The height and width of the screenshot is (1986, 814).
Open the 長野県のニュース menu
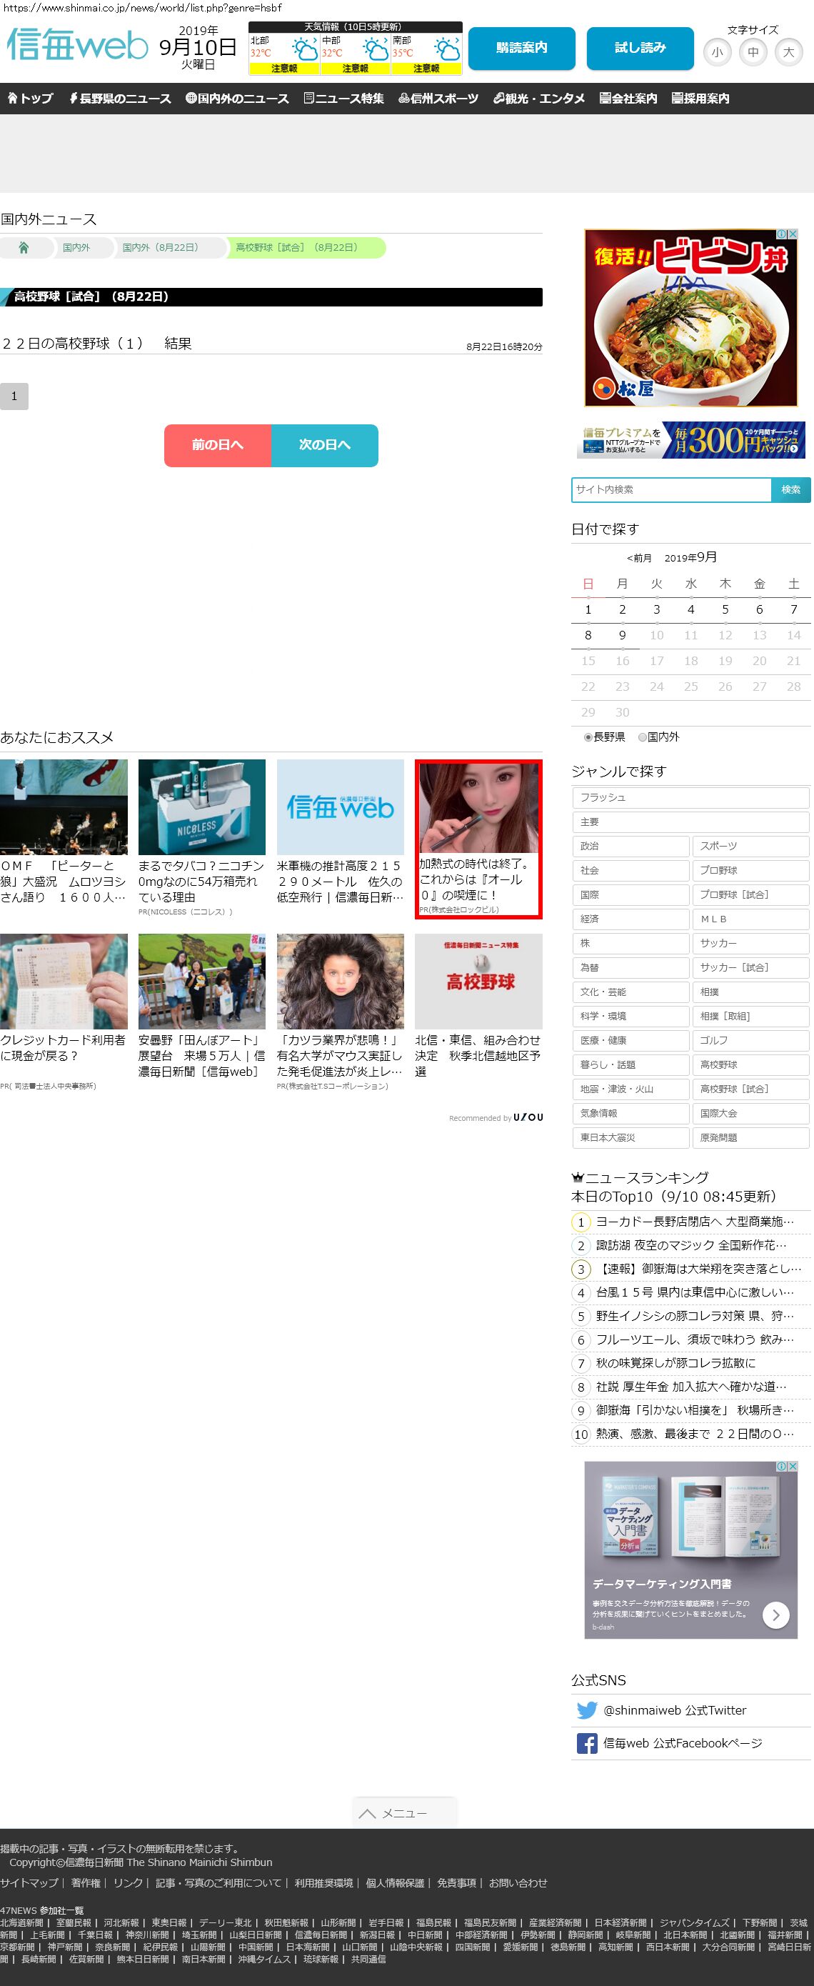[120, 99]
